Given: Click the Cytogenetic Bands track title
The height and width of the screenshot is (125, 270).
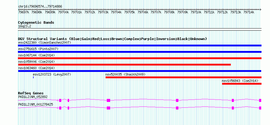Looking at the screenshot, I should 36,22.
